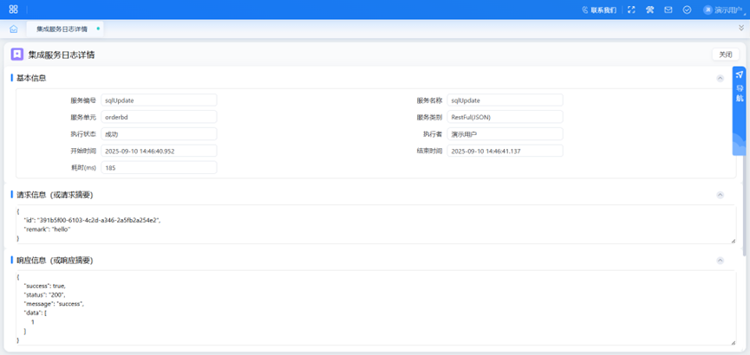Click the request text area resize handle

734,241
